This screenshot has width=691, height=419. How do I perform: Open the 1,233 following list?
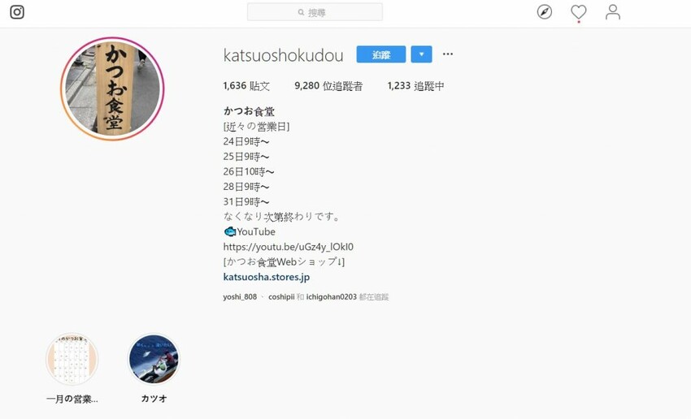415,86
